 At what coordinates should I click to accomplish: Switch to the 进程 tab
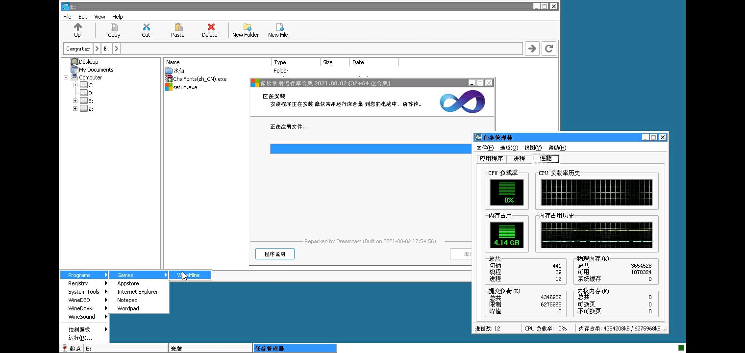(x=519, y=159)
